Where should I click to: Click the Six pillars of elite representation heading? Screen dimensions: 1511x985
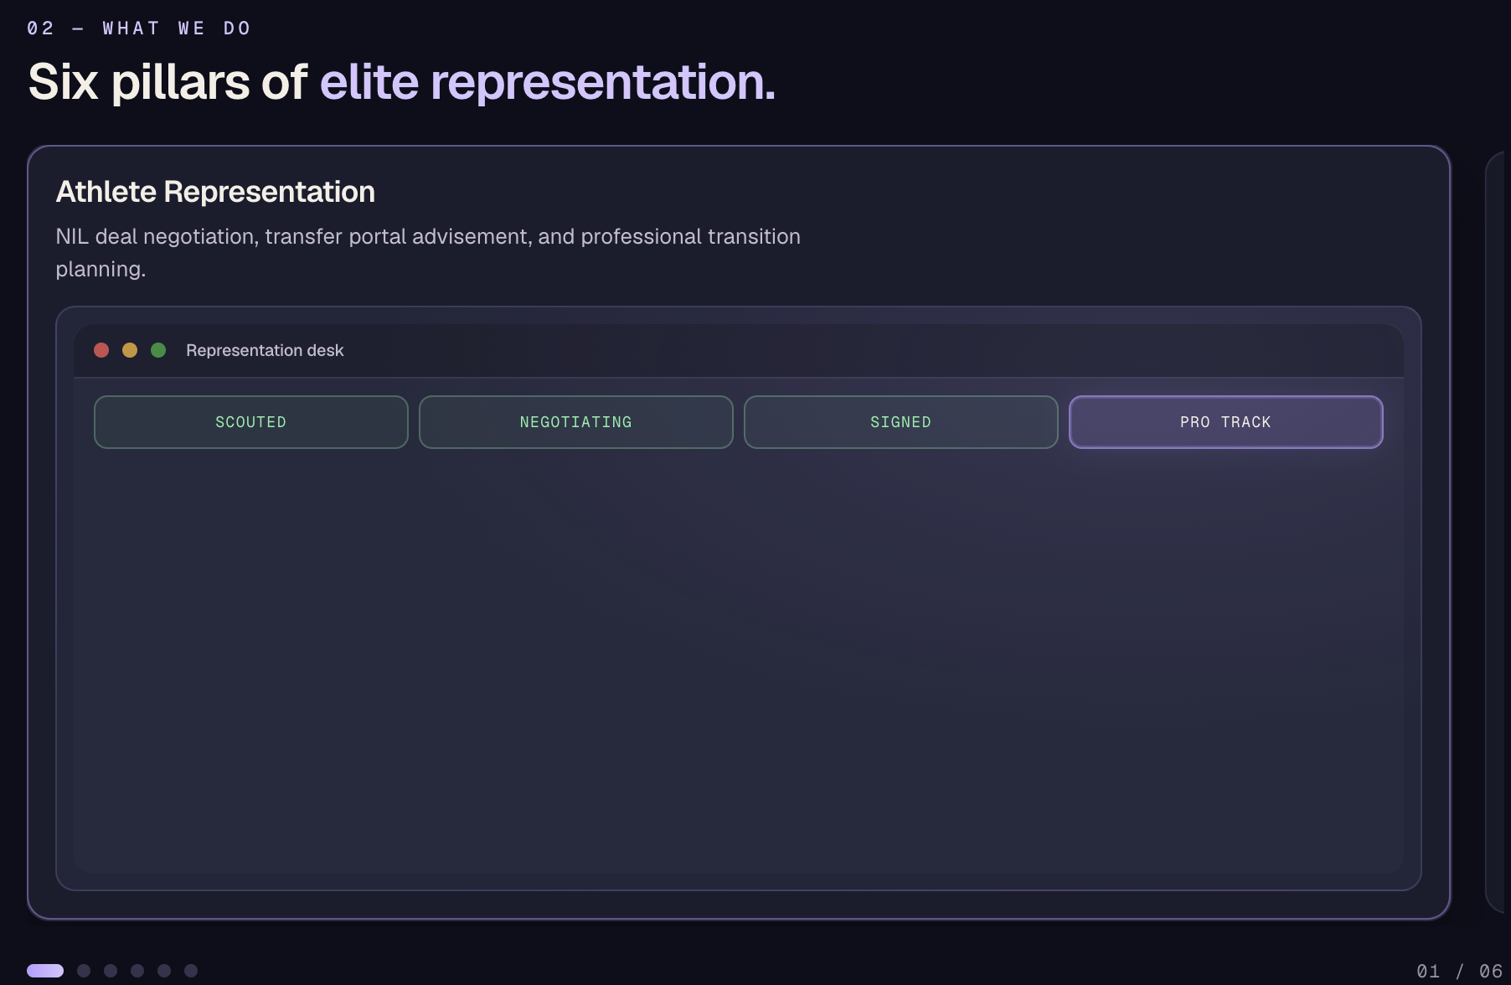(402, 82)
